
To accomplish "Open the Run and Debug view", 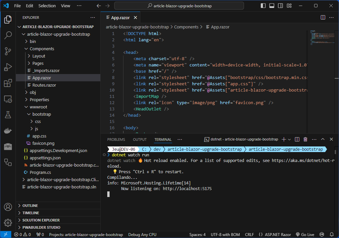I will (x=8, y=67).
